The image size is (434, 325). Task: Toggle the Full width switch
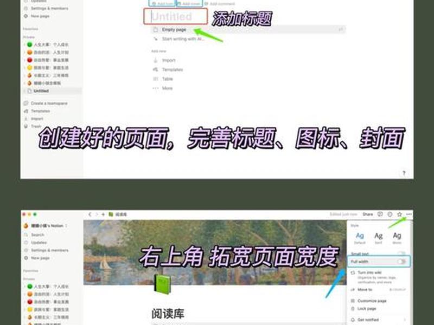click(401, 262)
